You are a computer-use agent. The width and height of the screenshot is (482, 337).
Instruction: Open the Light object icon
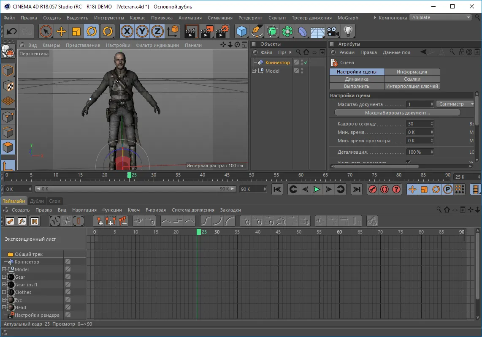[x=348, y=31]
